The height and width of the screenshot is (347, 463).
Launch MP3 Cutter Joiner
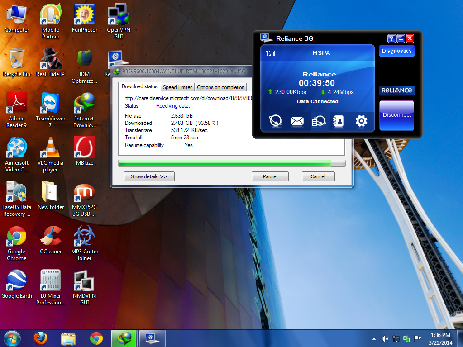(85, 243)
